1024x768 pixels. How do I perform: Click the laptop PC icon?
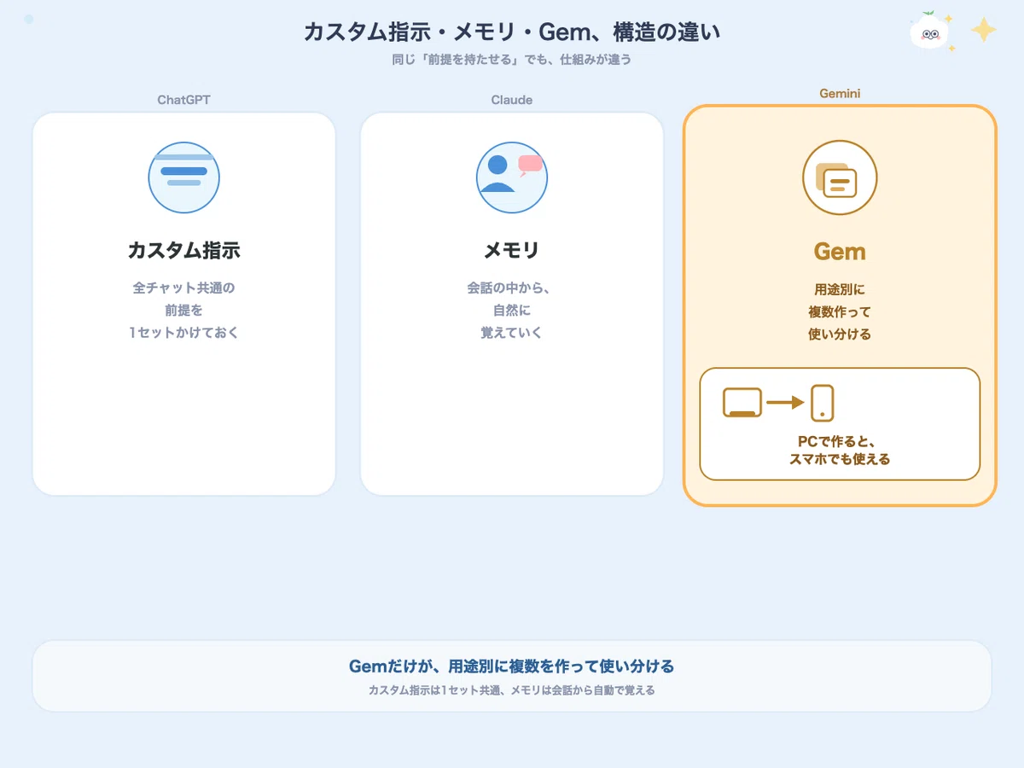pyautogui.click(x=742, y=403)
